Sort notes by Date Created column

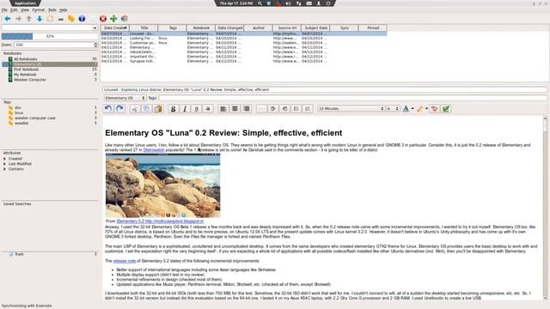114,27
